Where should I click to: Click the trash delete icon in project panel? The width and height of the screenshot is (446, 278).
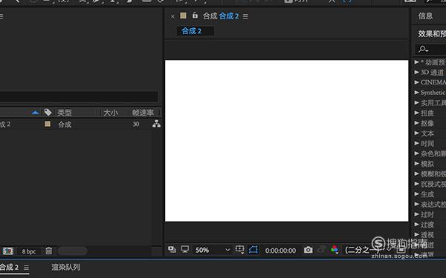[x=48, y=251]
